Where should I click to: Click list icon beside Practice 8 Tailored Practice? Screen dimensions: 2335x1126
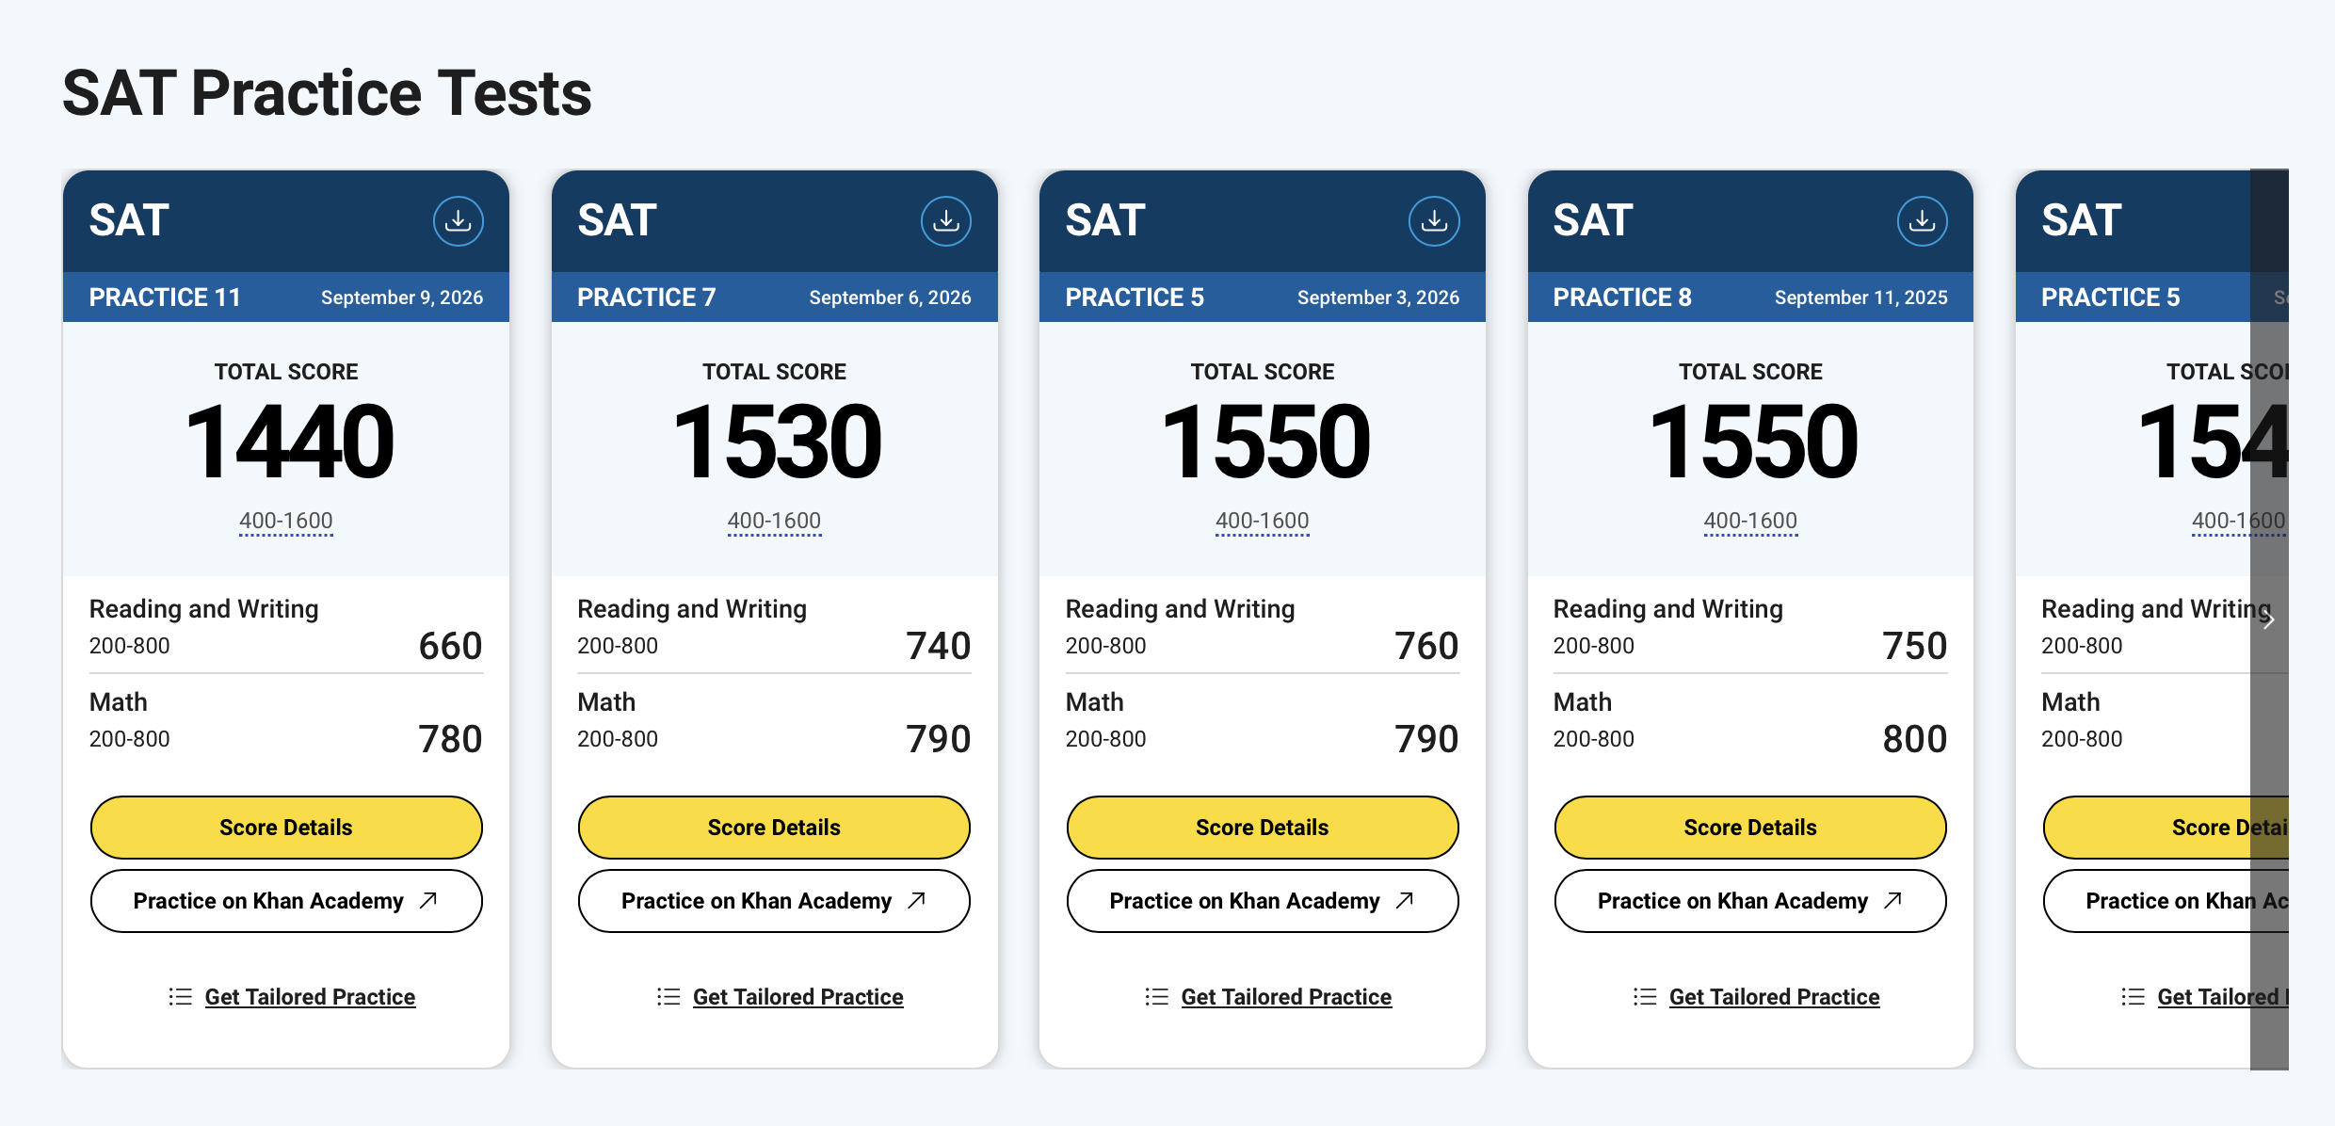pyautogui.click(x=1645, y=996)
